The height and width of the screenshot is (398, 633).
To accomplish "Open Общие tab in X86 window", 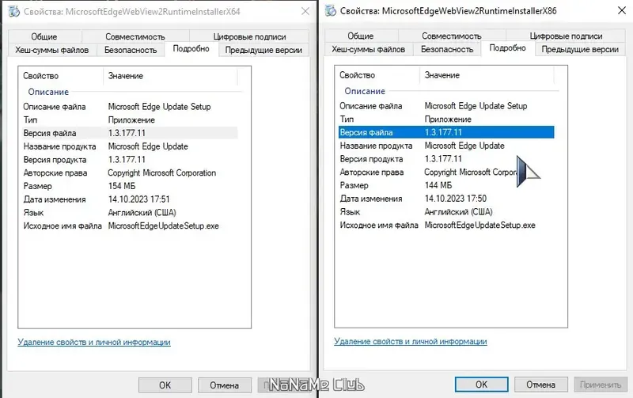I will coord(361,36).
